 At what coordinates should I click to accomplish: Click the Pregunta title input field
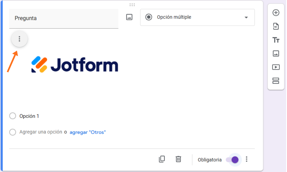click(64, 18)
